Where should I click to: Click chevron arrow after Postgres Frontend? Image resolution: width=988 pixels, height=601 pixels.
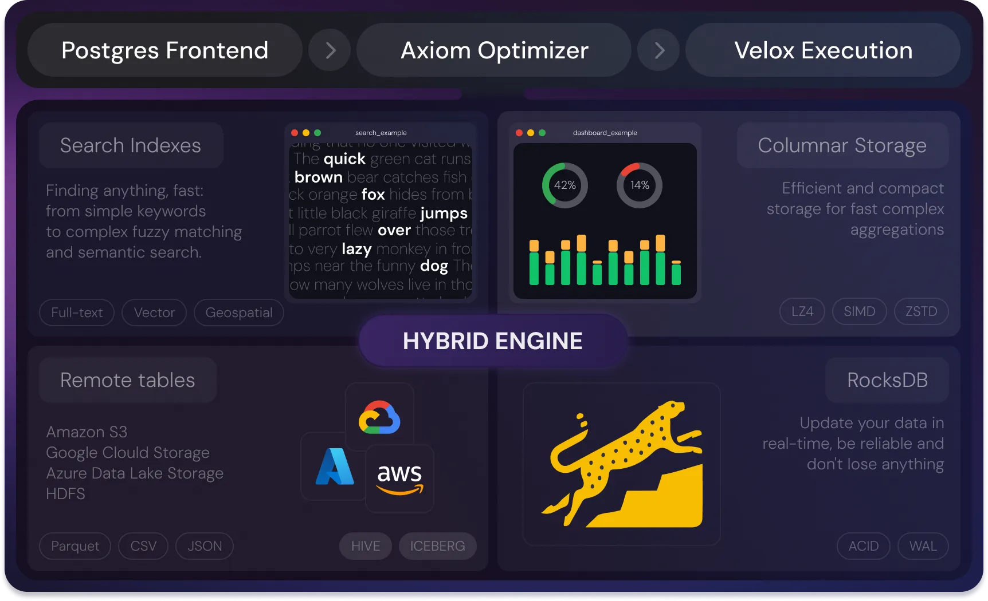330,50
